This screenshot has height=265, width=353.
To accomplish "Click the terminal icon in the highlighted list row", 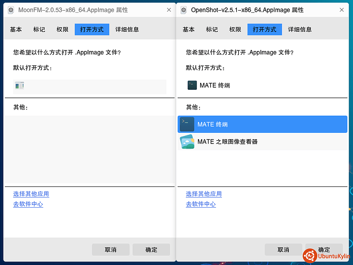I will 187,124.
